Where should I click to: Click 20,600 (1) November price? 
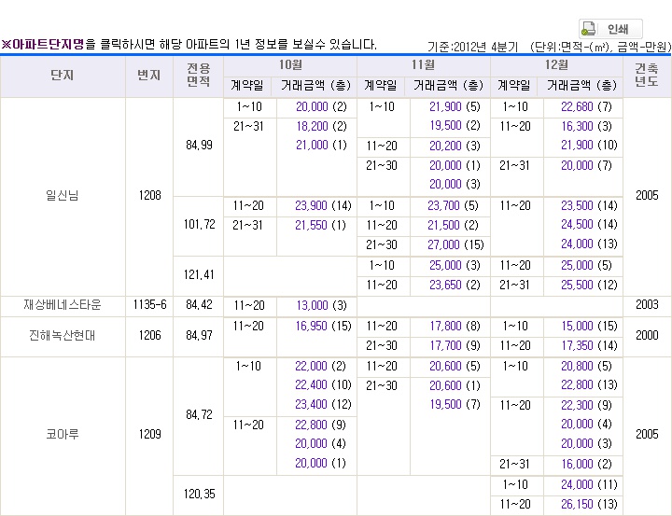click(455, 386)
